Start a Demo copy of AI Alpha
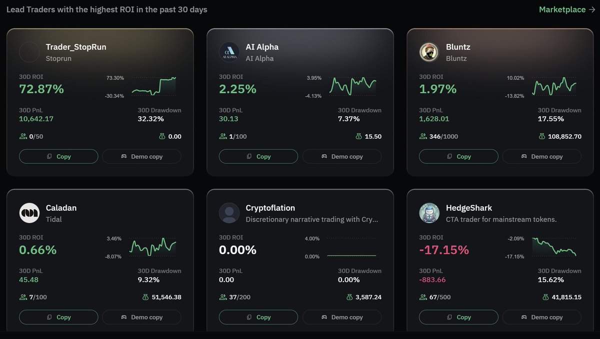Viewport: 600px width, 339px height. click(x=341, y=156)
